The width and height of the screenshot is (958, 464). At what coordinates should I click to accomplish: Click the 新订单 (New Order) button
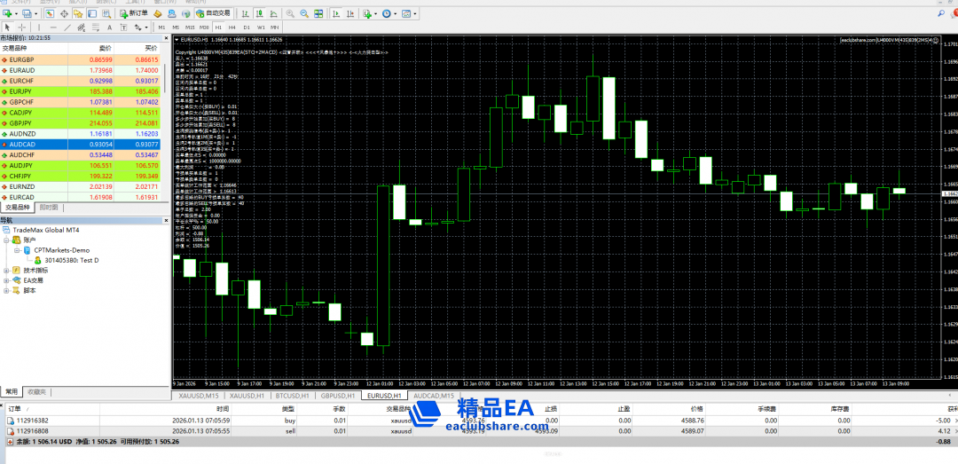coord(133,14)
